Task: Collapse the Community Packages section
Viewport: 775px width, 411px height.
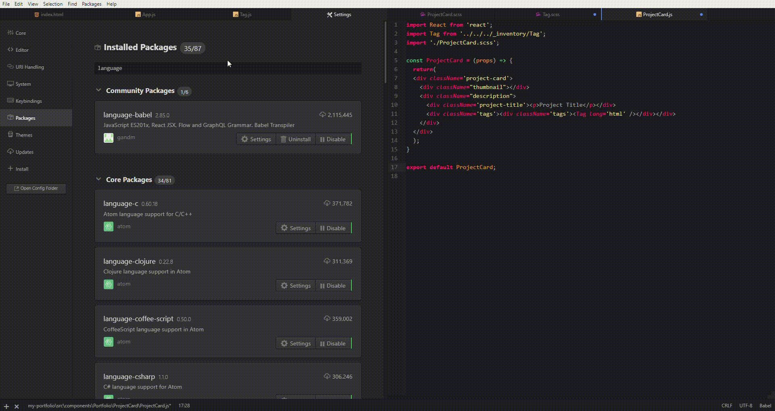Action: tap(98, 90)
